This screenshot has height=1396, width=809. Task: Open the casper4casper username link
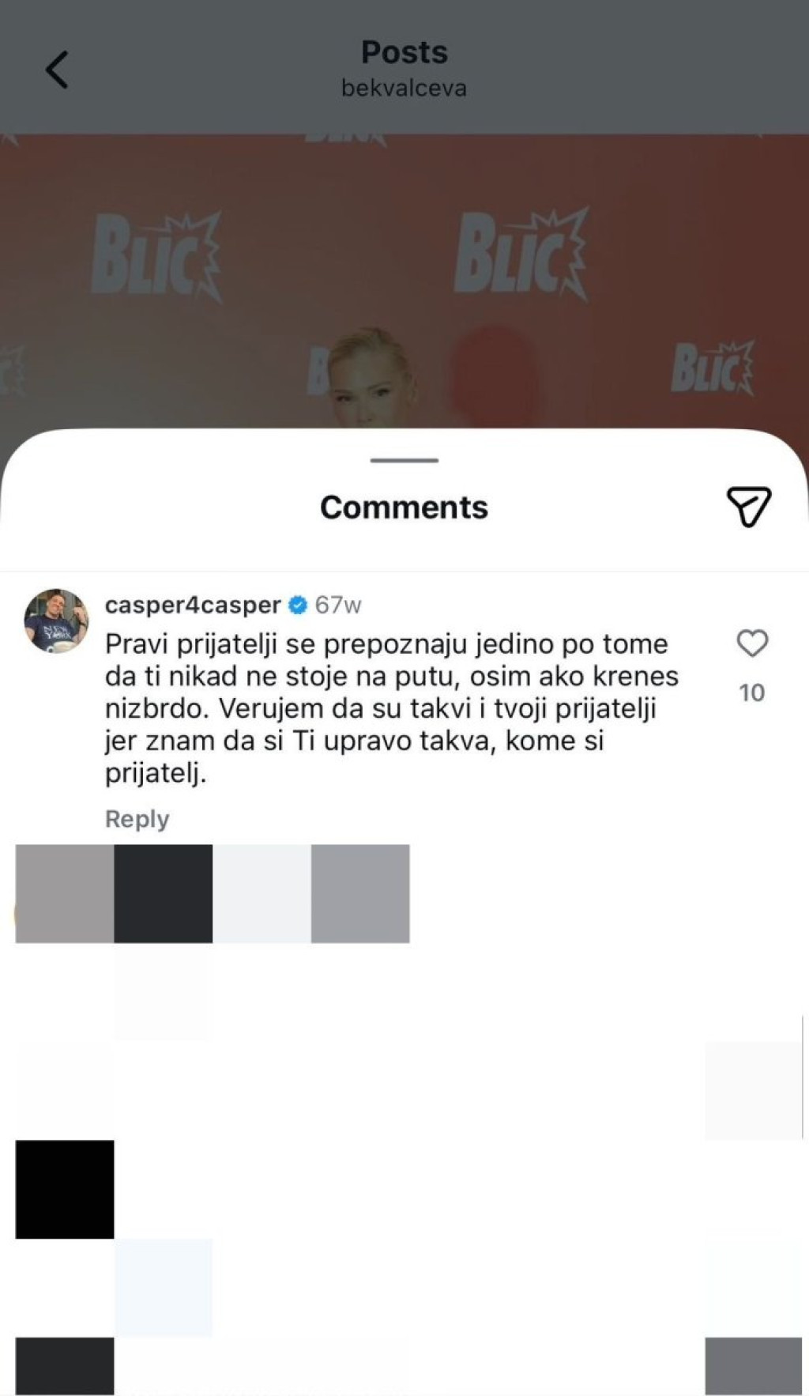pos(193,606)
